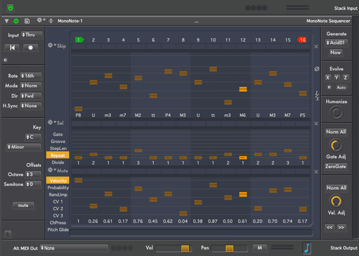The image size is (359, 256).
Task: Open the Dir Fwd dropdown
Action: coord(31,96)
